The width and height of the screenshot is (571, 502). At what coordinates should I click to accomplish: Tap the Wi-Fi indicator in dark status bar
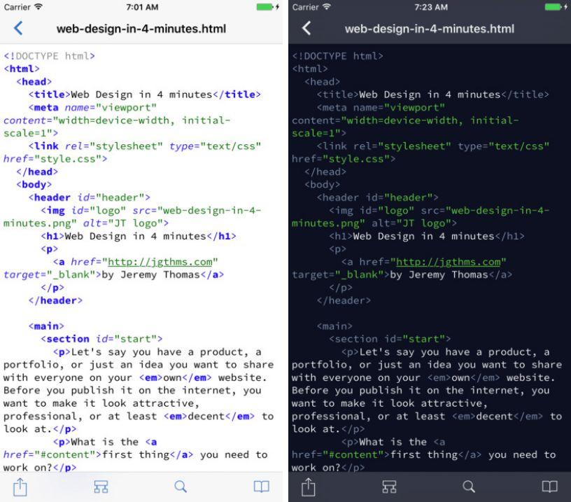[327, 6]
